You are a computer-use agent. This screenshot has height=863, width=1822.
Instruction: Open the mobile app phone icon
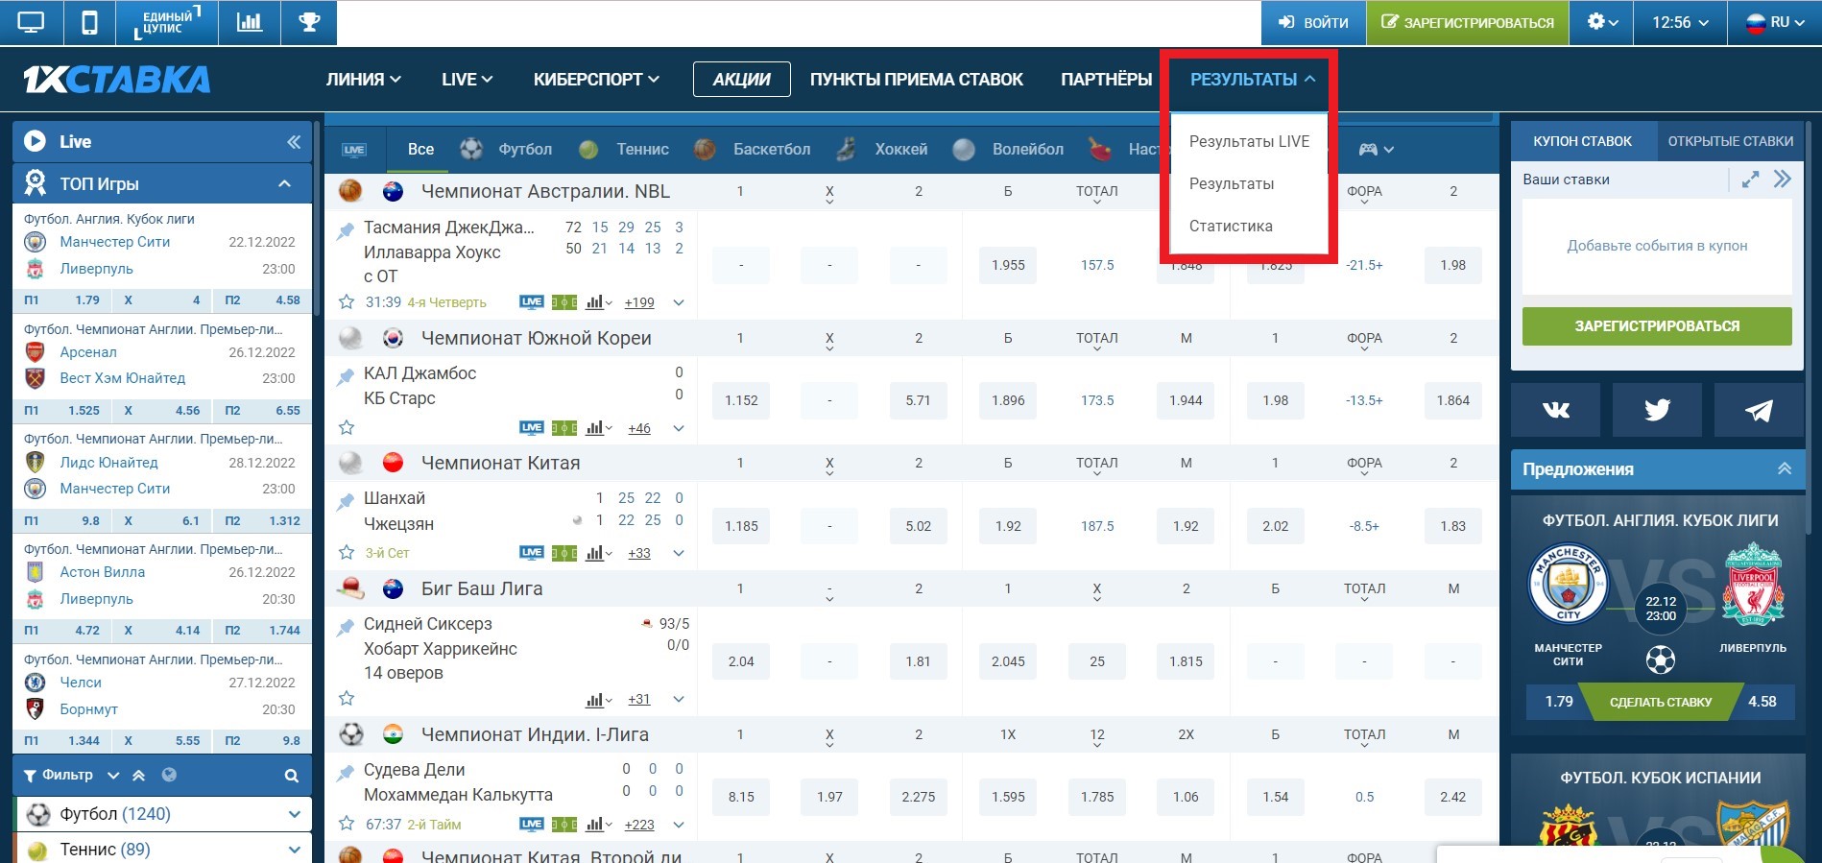click(x=89, y=23)
